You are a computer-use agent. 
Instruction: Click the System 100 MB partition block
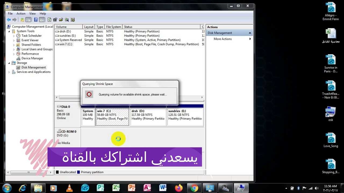click(88, 117)
